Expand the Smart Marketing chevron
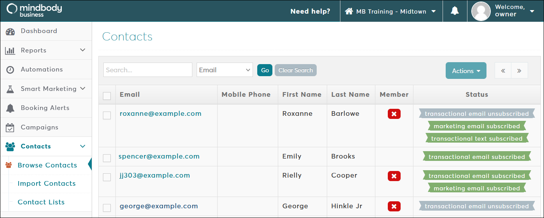Viewport: 544px width, 218px height. [x=82, y=89]
